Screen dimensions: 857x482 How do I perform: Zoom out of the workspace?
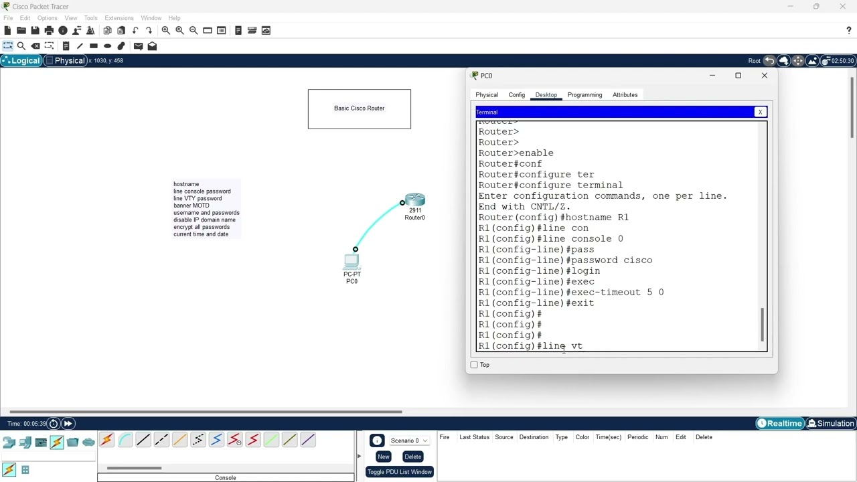(193, 30)
